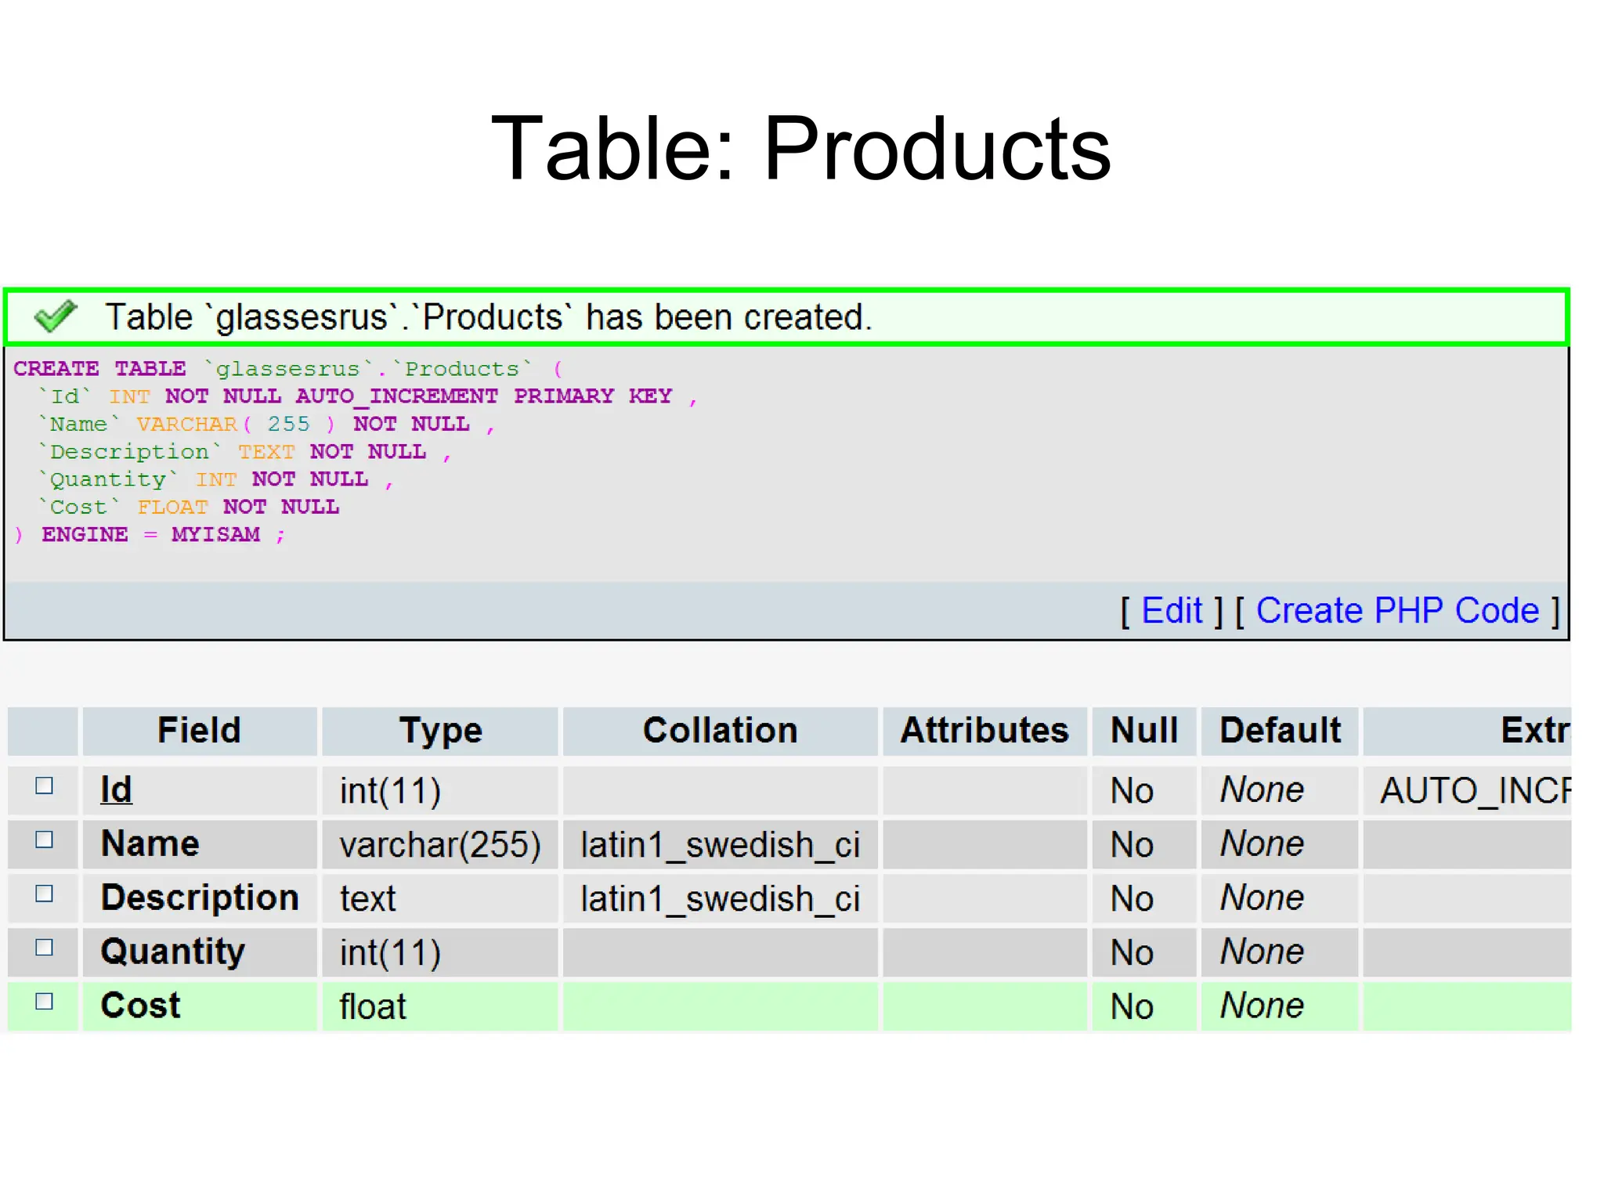Screen dimensions: 1604x1203
Task: Click the green success checkmark icon
Action: (56, 316)
